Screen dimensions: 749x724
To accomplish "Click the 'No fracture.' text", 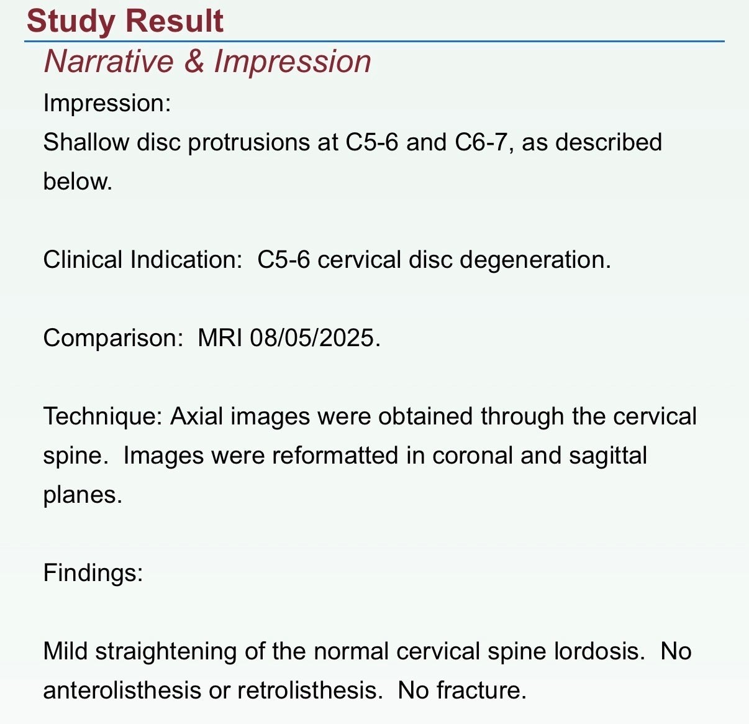I will pos(462,690).
